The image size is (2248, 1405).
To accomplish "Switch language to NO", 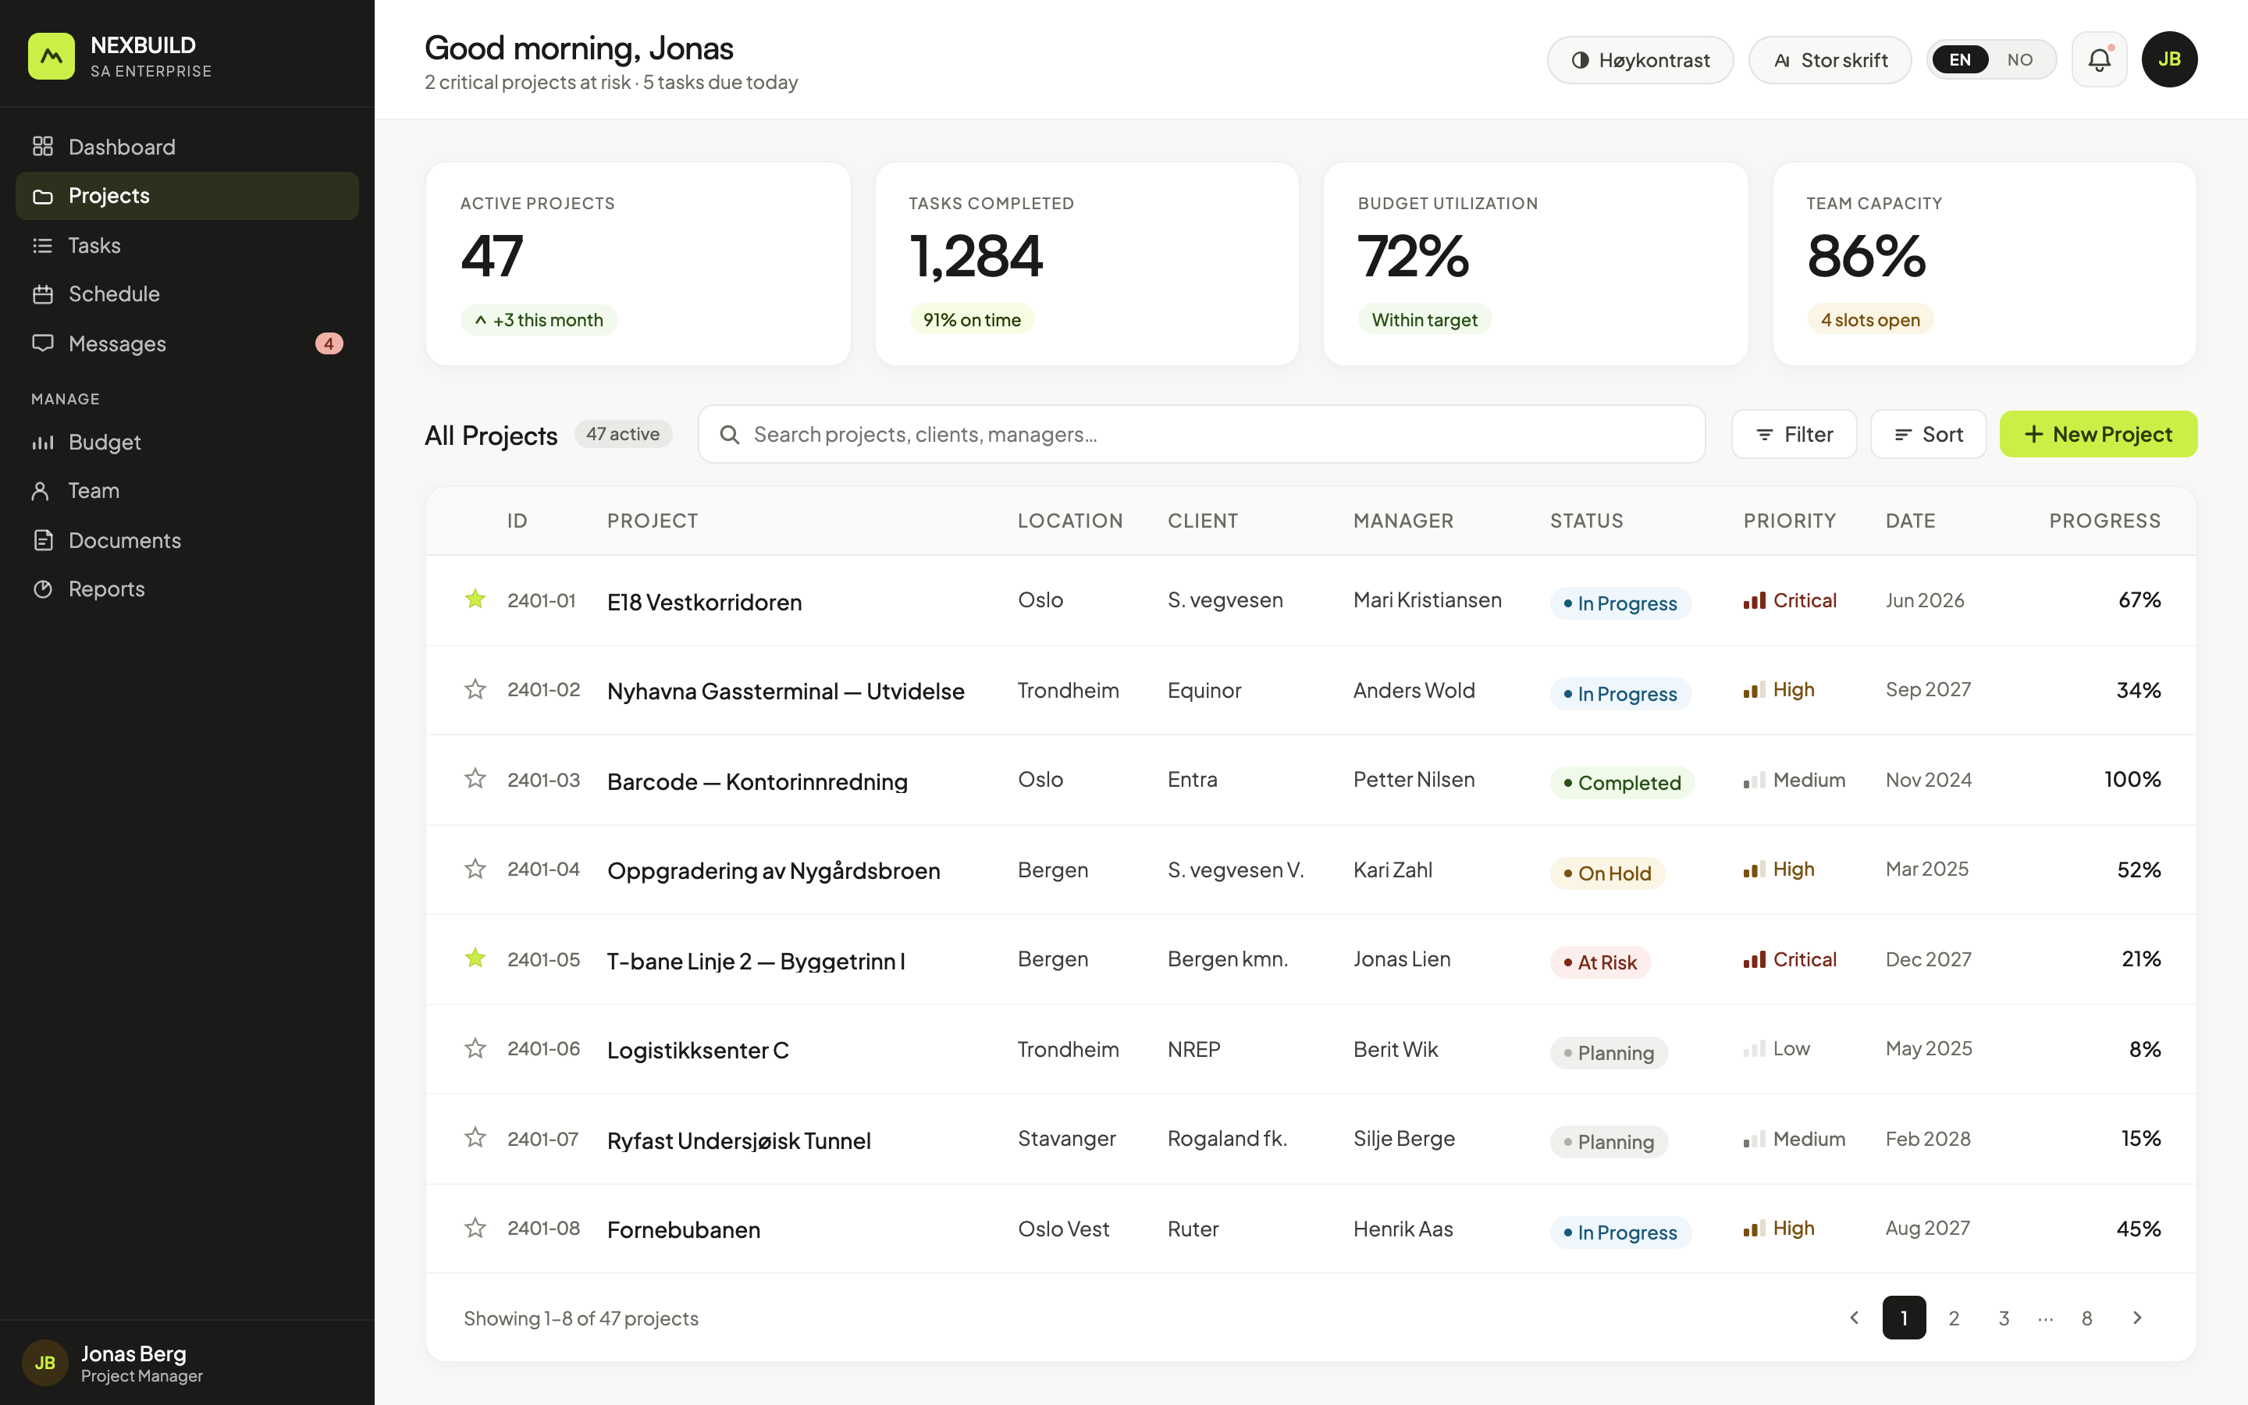I will click(x=2019, y=59).
